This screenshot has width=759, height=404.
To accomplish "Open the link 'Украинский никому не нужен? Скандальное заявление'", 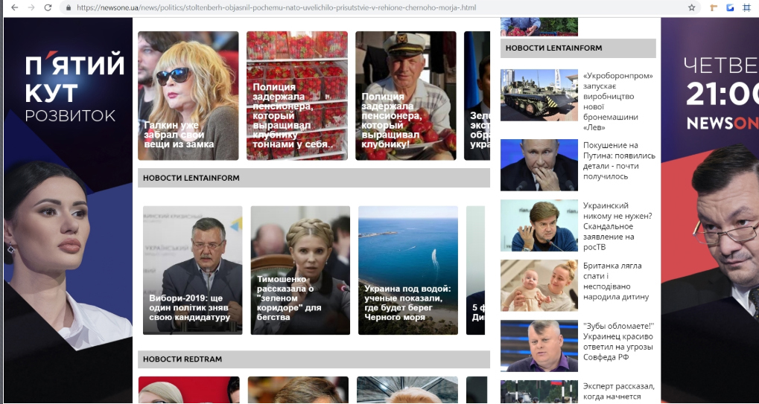I will [617, 226].
